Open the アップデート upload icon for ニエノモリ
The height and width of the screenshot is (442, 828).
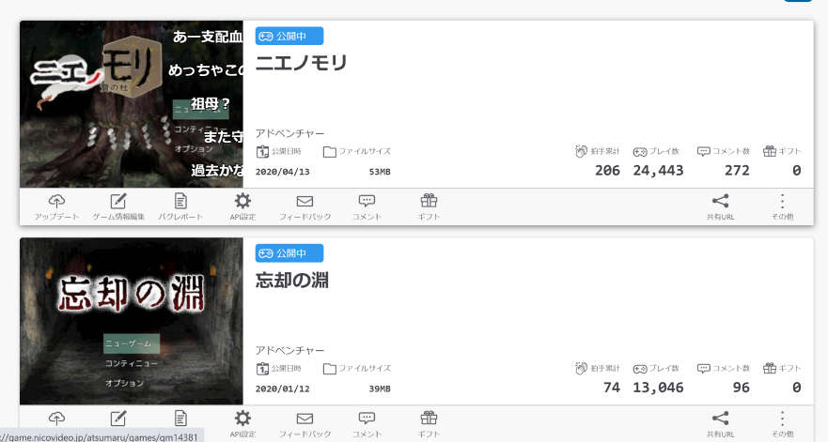coord(56,206)
